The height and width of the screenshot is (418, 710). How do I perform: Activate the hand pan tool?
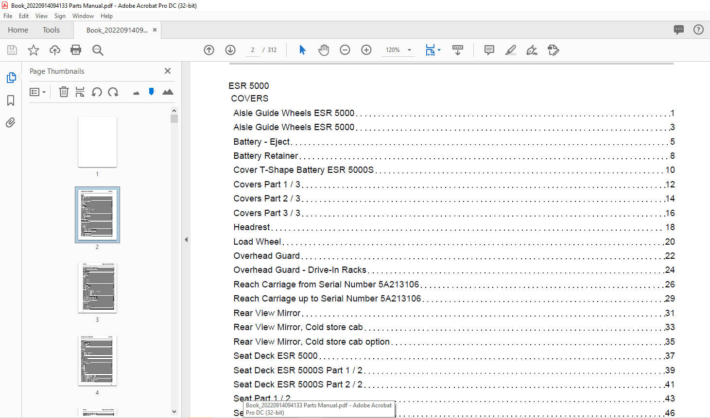[x=324, y=50]
